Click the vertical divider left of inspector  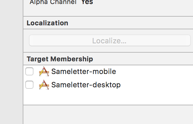23,62
